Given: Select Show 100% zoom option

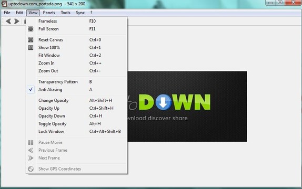Looking at the screenshot, I should [77, 47].
